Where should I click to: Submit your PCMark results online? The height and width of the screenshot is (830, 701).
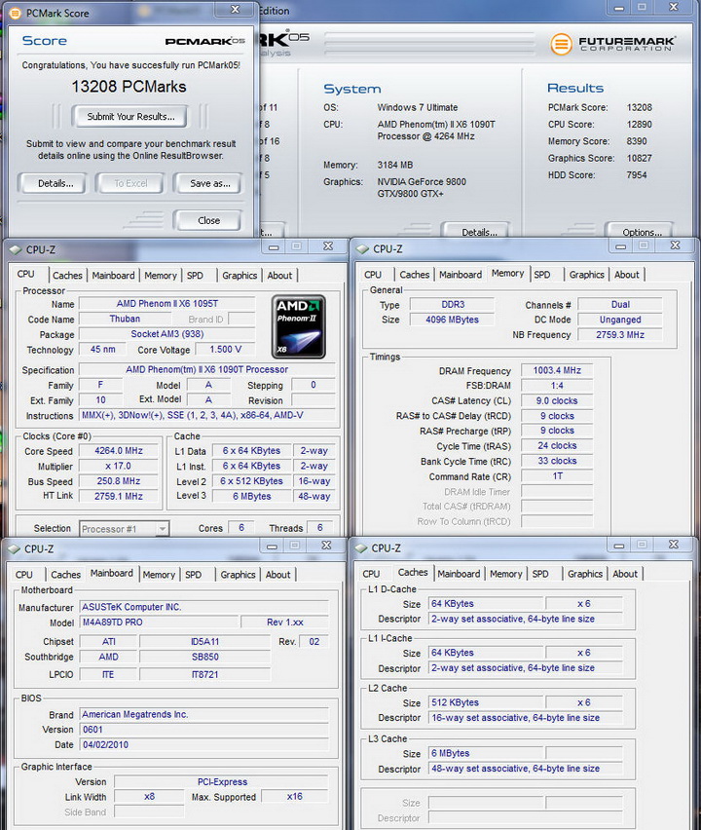[130, 117]
